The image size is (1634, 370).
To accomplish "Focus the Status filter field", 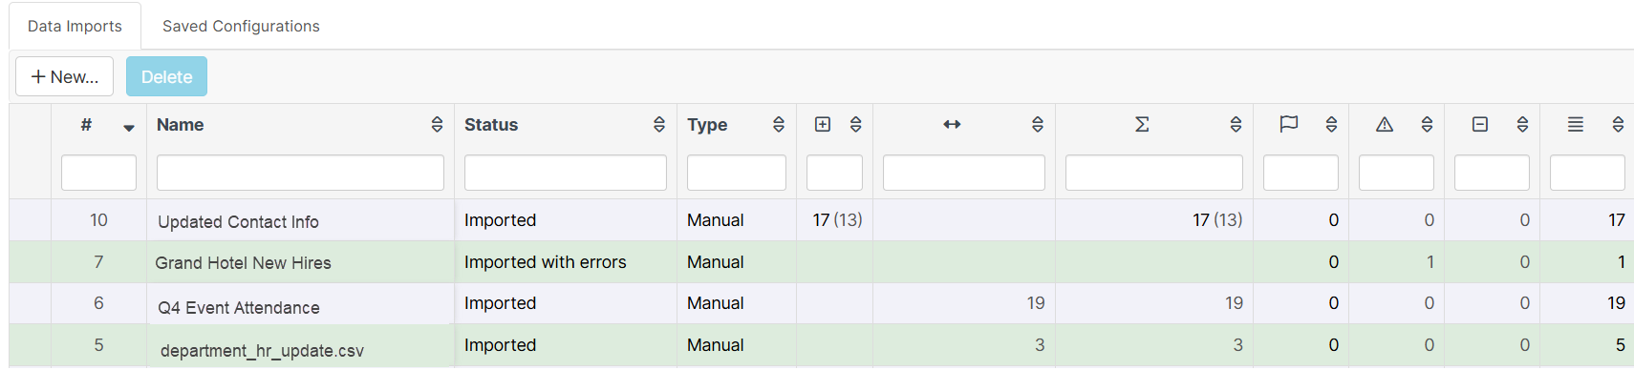I will click(566, 173).
